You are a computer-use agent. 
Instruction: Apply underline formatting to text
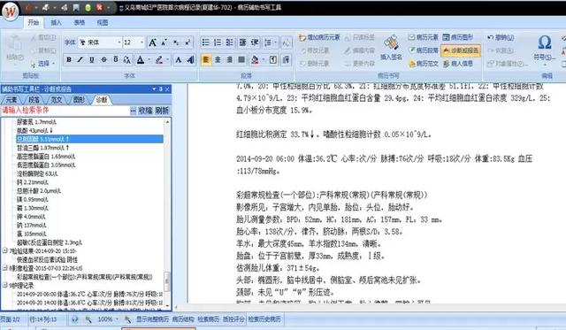coord(92,59)
